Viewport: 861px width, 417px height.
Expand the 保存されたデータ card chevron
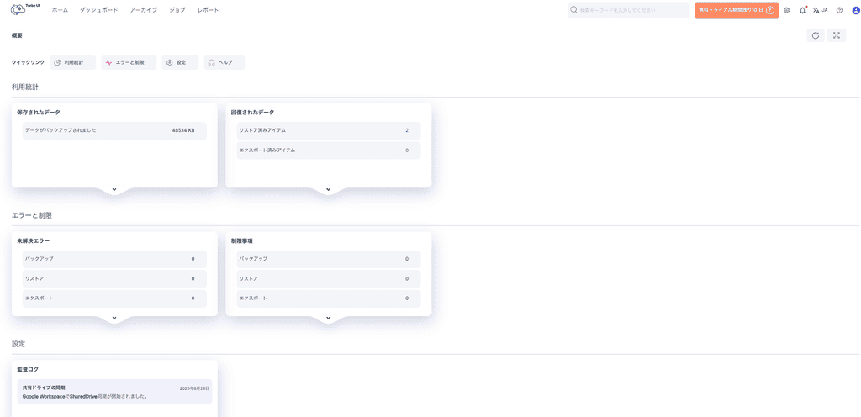[114, 189]
